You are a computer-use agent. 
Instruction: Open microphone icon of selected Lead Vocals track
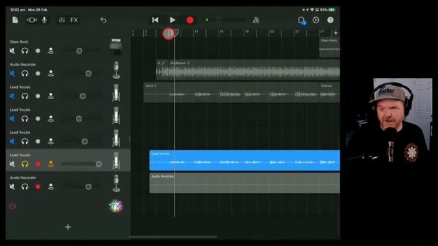pos(116,161)
